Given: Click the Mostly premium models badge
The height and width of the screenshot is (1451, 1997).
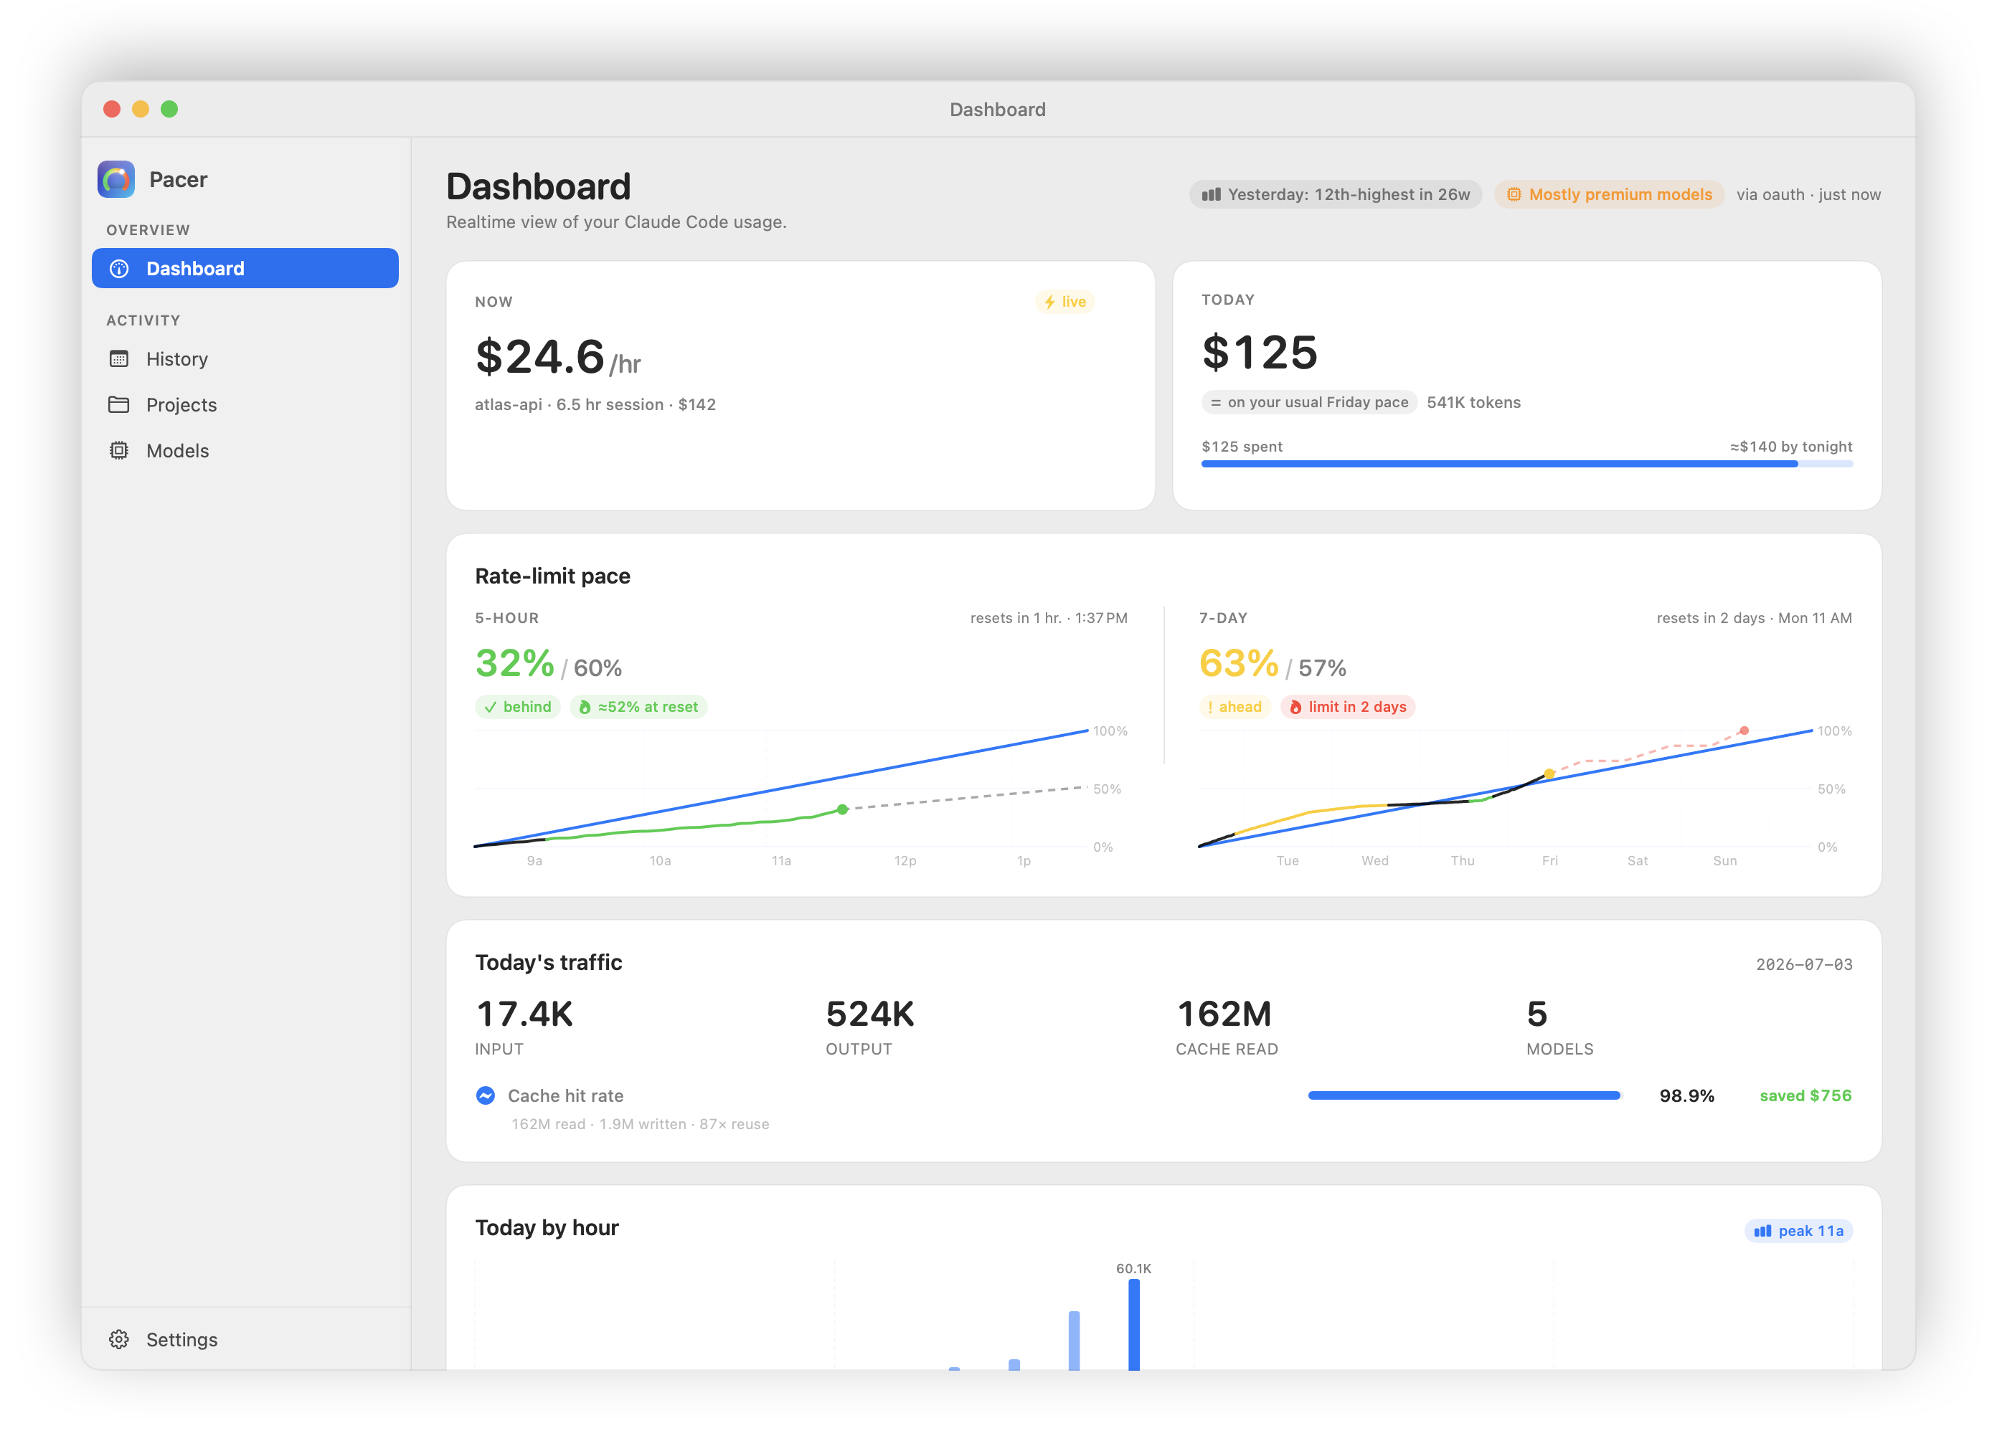Looking at the screenshot, I should coord(1609,194).
